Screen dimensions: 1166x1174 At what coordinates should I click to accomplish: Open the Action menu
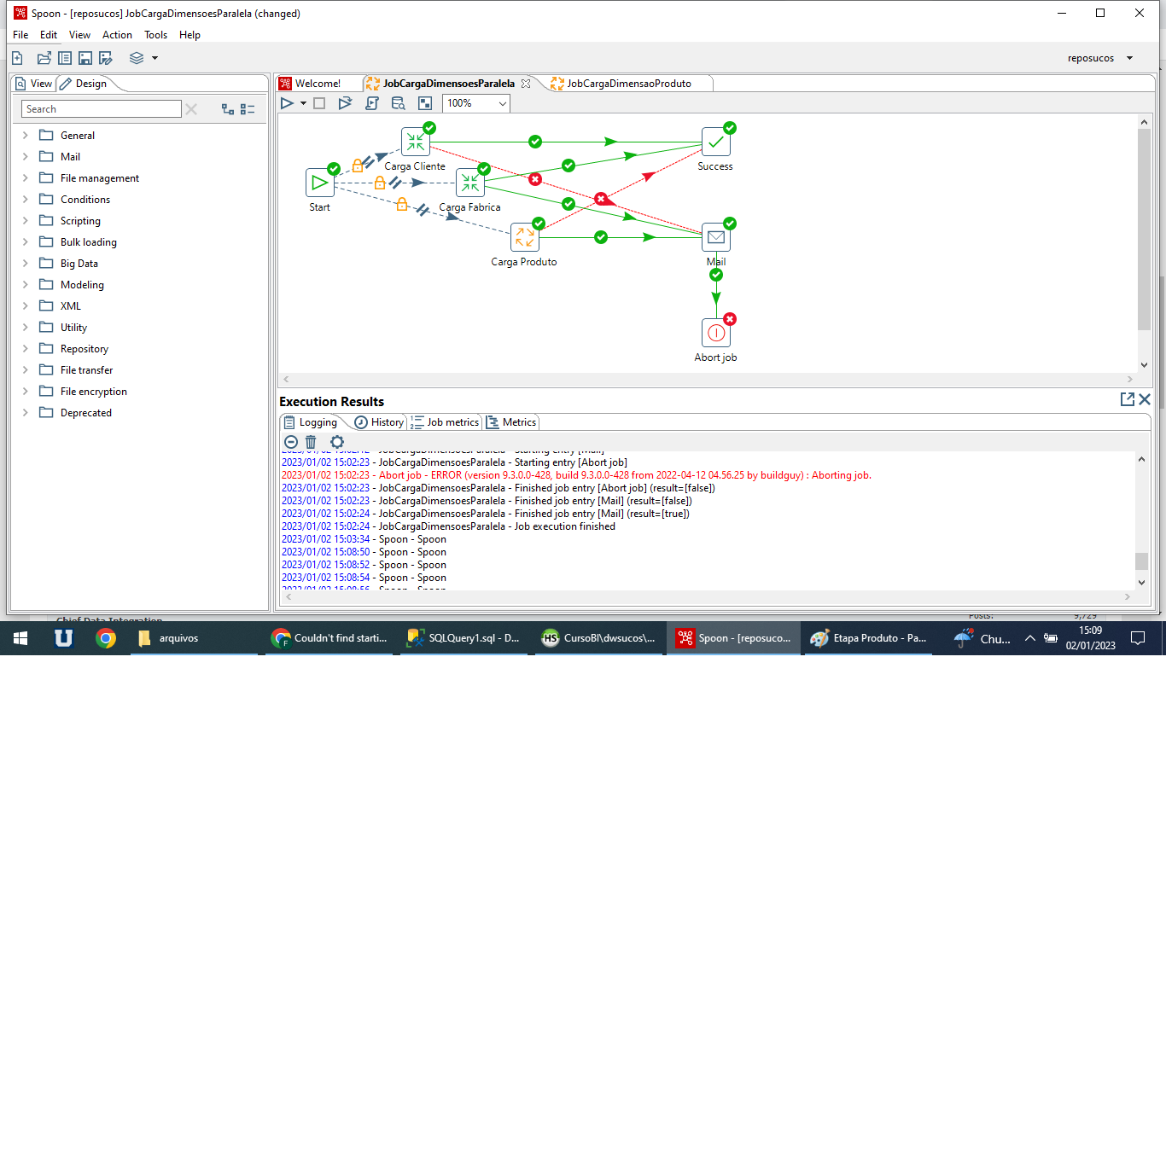click(117, 35)
